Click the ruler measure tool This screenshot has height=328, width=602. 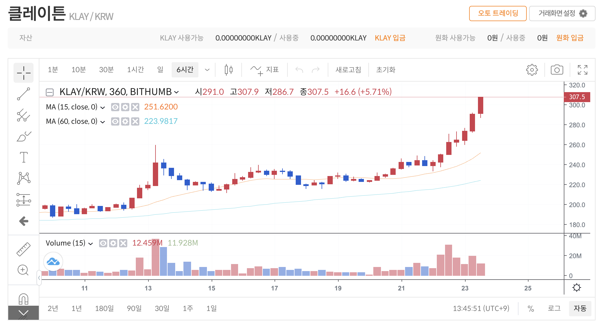tap(24, 249)
